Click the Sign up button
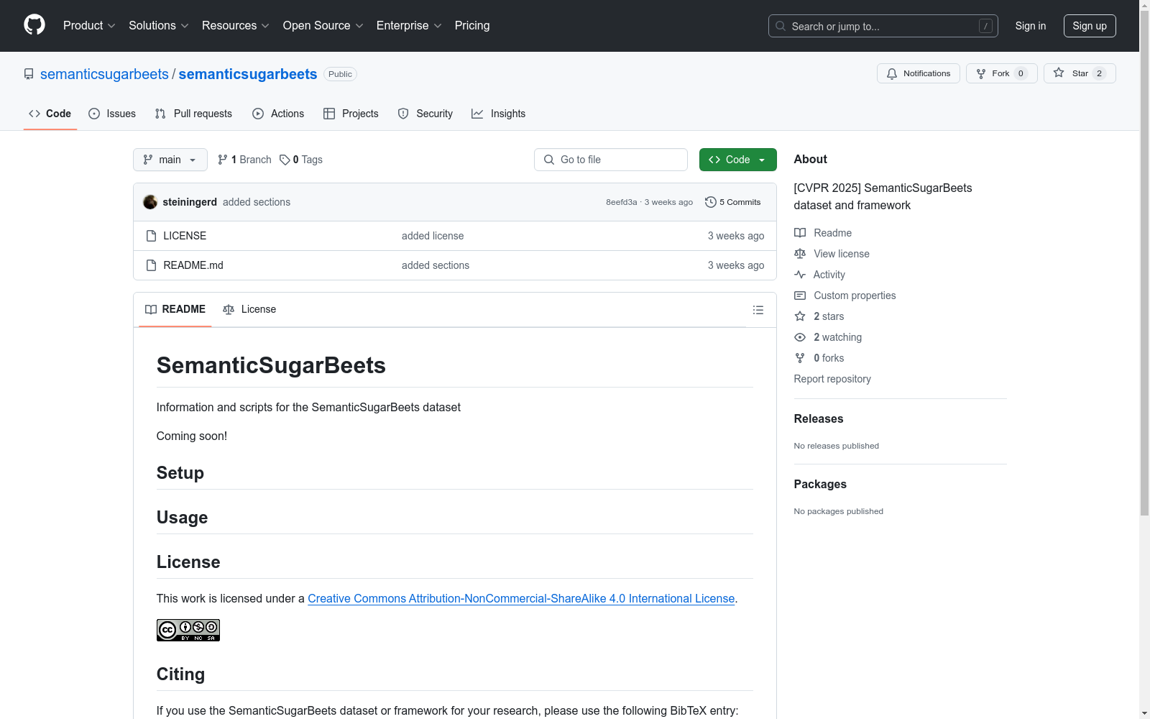1150x719 pixels. point(1090,26)
